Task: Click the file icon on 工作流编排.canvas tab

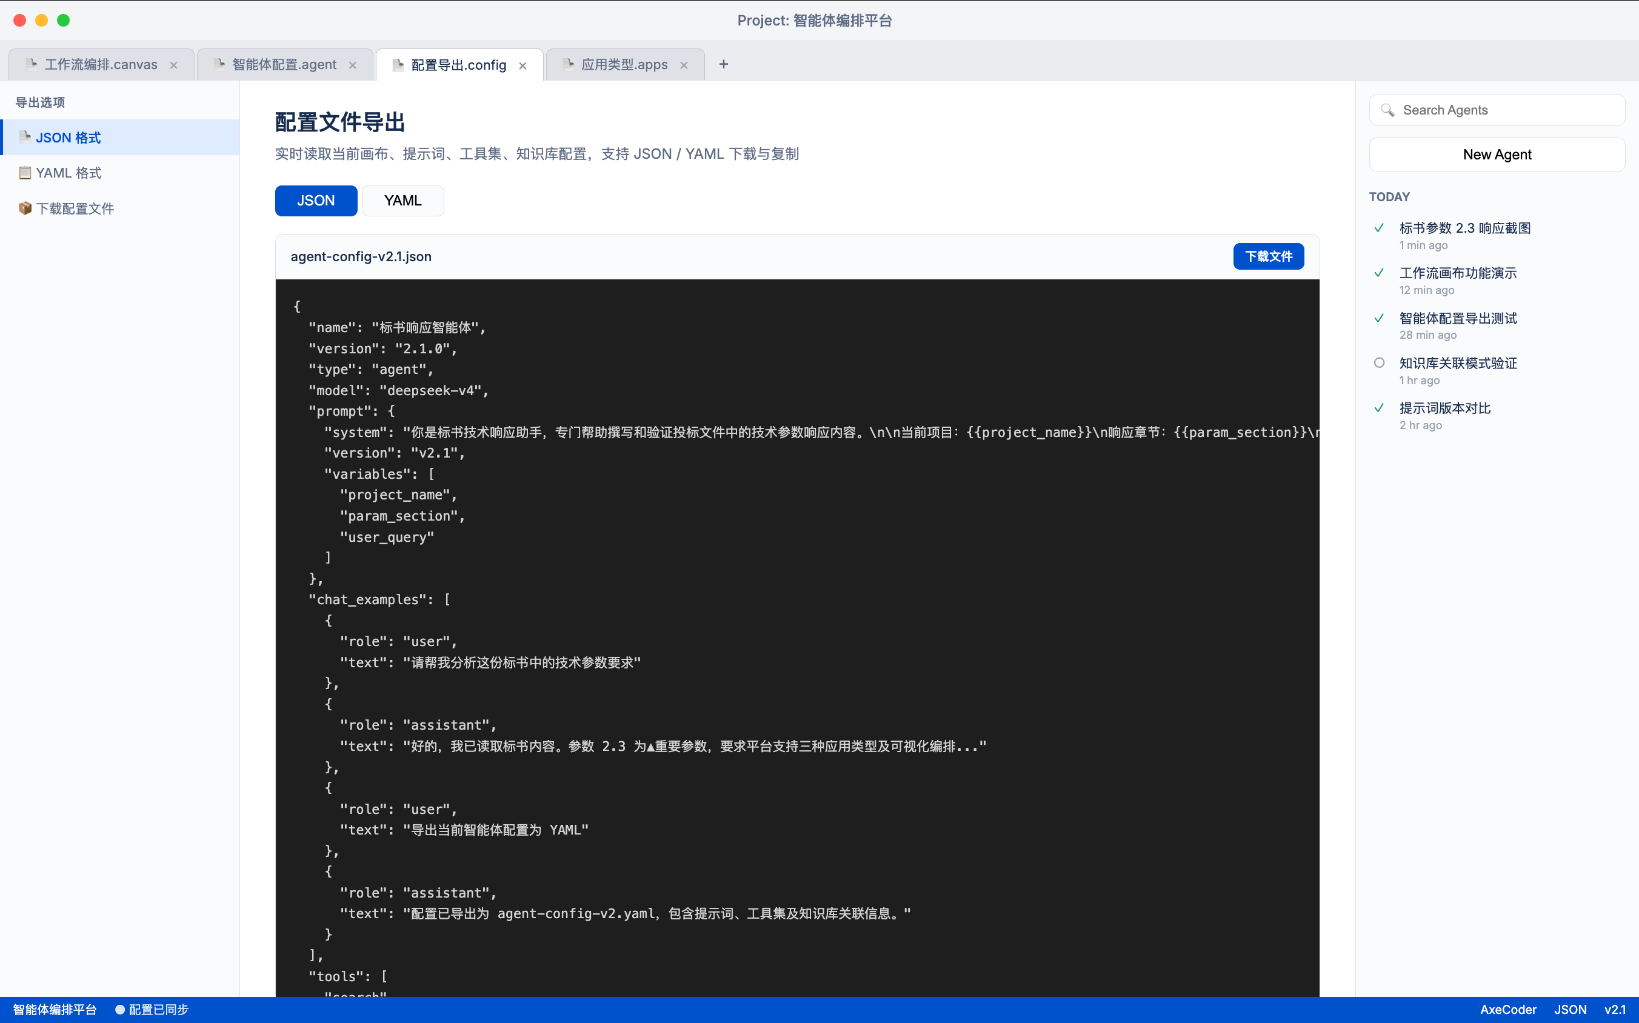Action: click(x=31, y=64)
